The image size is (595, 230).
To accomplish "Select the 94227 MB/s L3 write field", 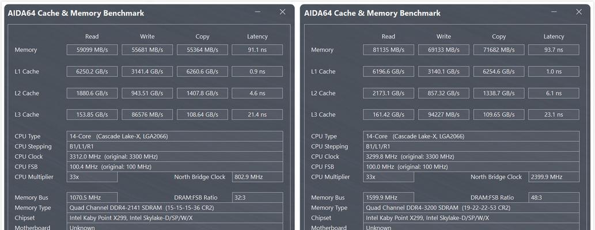I will 444,114.
